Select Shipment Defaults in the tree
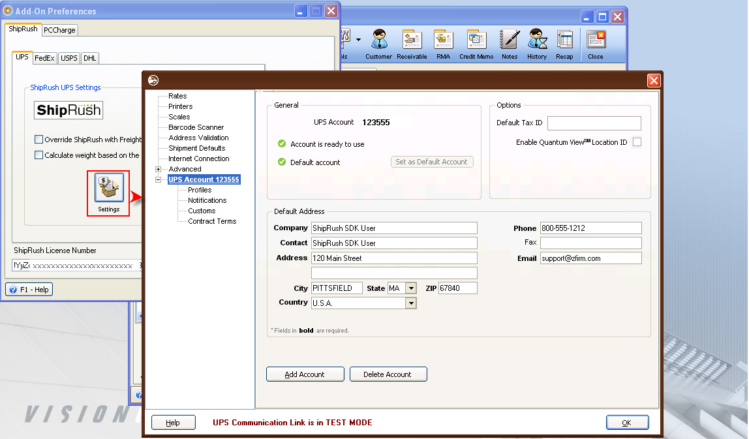The width and height of the screenshot is (749, 439). pos(197,149)
